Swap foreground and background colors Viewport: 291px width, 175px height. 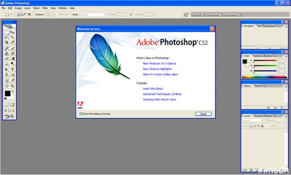click(13, 91)
